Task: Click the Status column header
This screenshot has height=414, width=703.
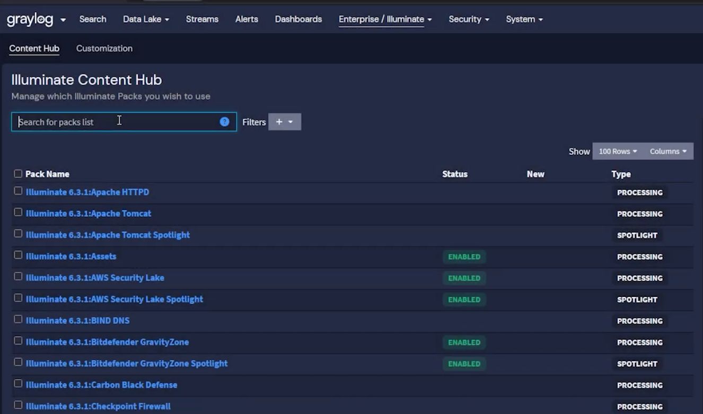Action: pyautogui.click(x=455, y=174)
